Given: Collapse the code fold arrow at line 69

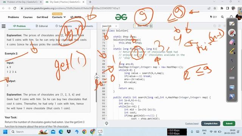Looking at the screenshot, I should 106,31.
